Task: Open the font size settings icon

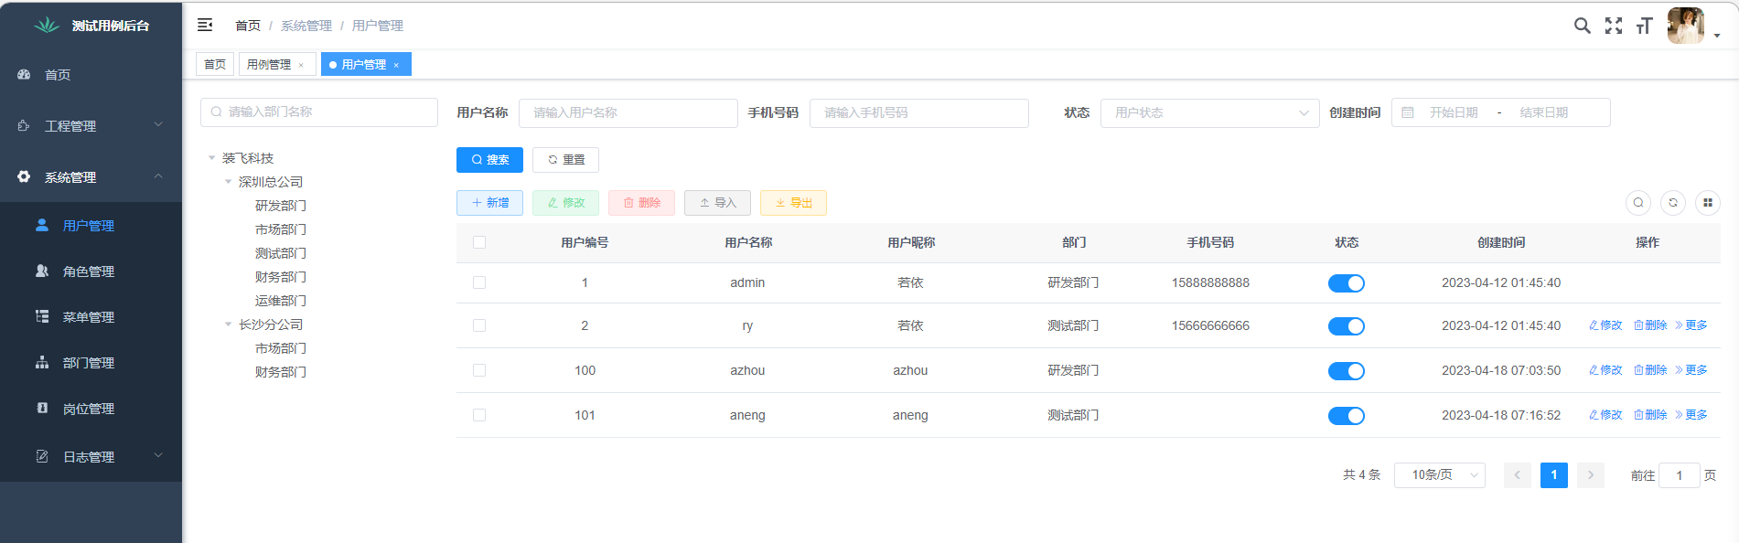Action: [x=1645, y=26]
